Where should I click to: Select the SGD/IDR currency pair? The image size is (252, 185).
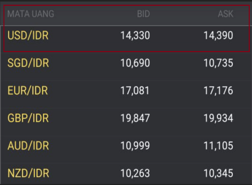coord(28,63)
